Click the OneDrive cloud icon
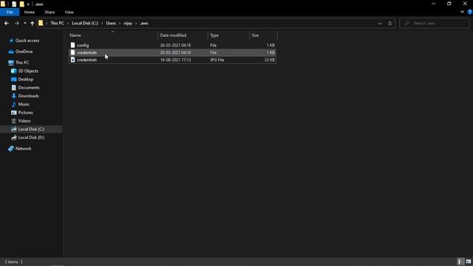 pos(11,52)
